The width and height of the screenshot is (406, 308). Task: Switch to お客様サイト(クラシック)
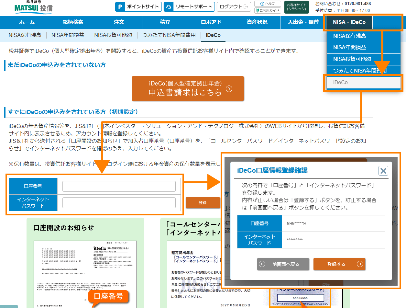pyautogui.click(x=297, y=7)
